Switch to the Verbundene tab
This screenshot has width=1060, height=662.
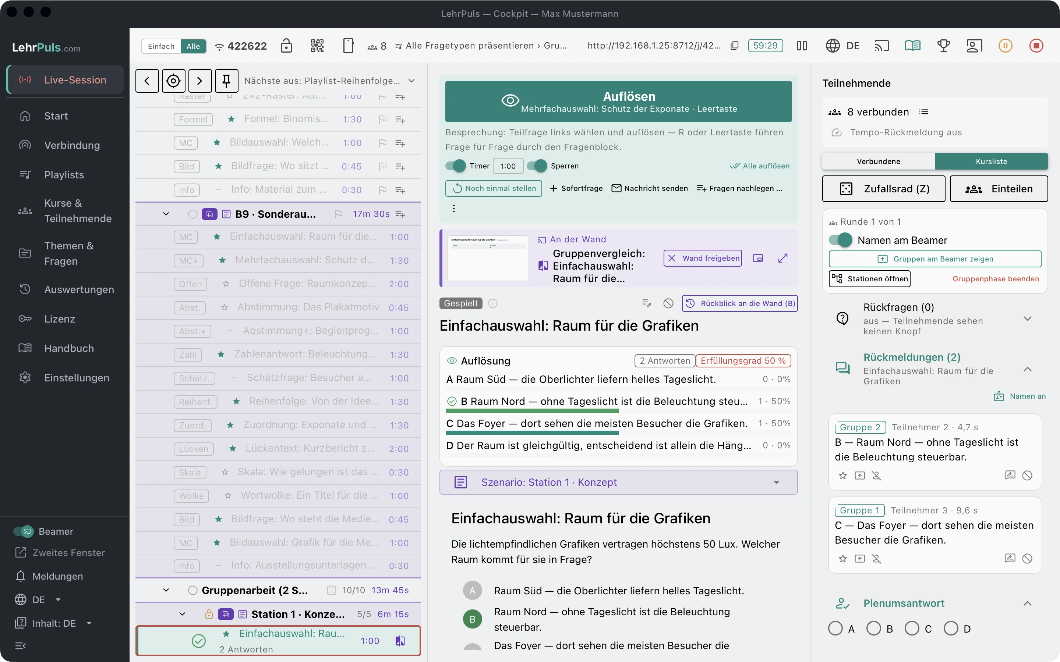click(878, 161)
